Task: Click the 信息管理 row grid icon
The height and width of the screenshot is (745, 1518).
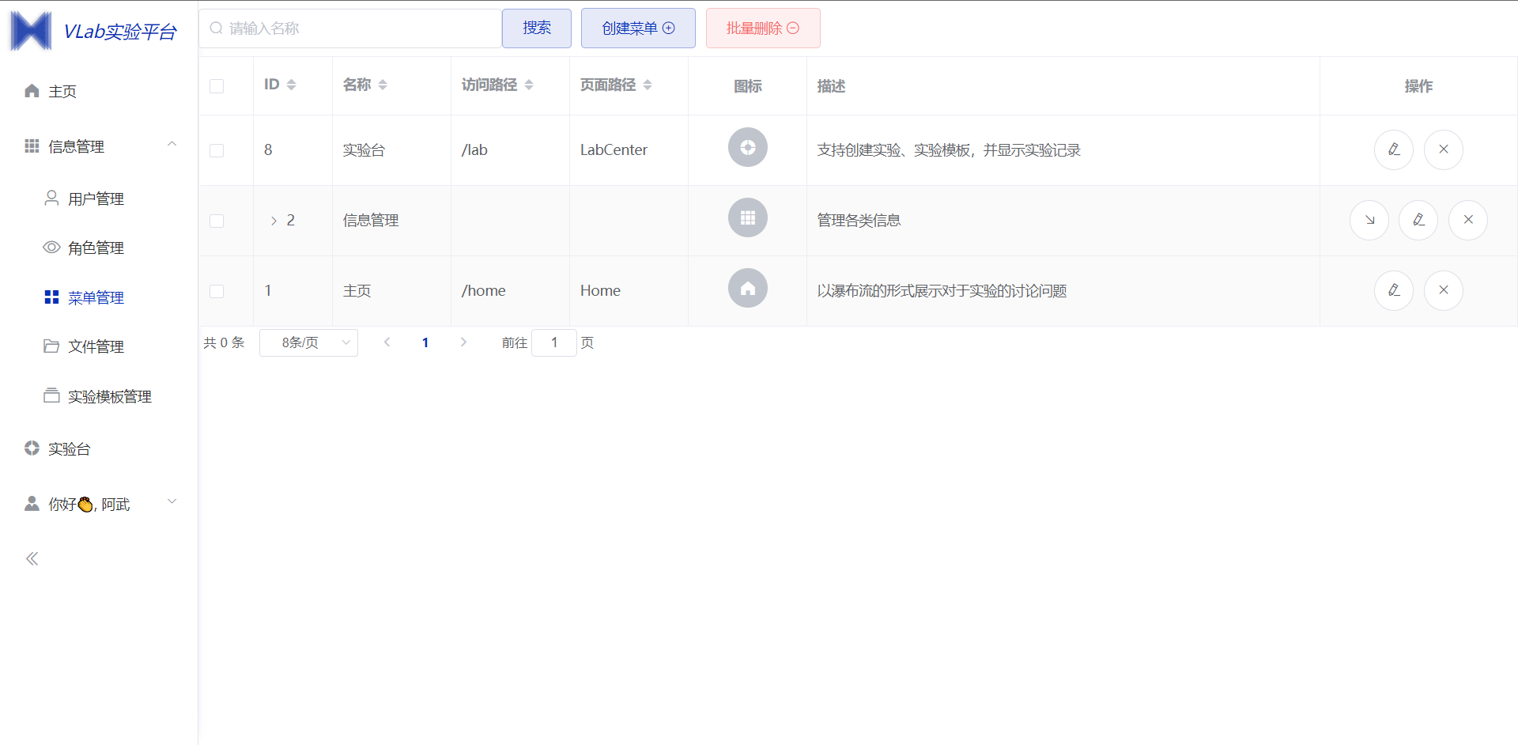Action: [x=748, y=217]
